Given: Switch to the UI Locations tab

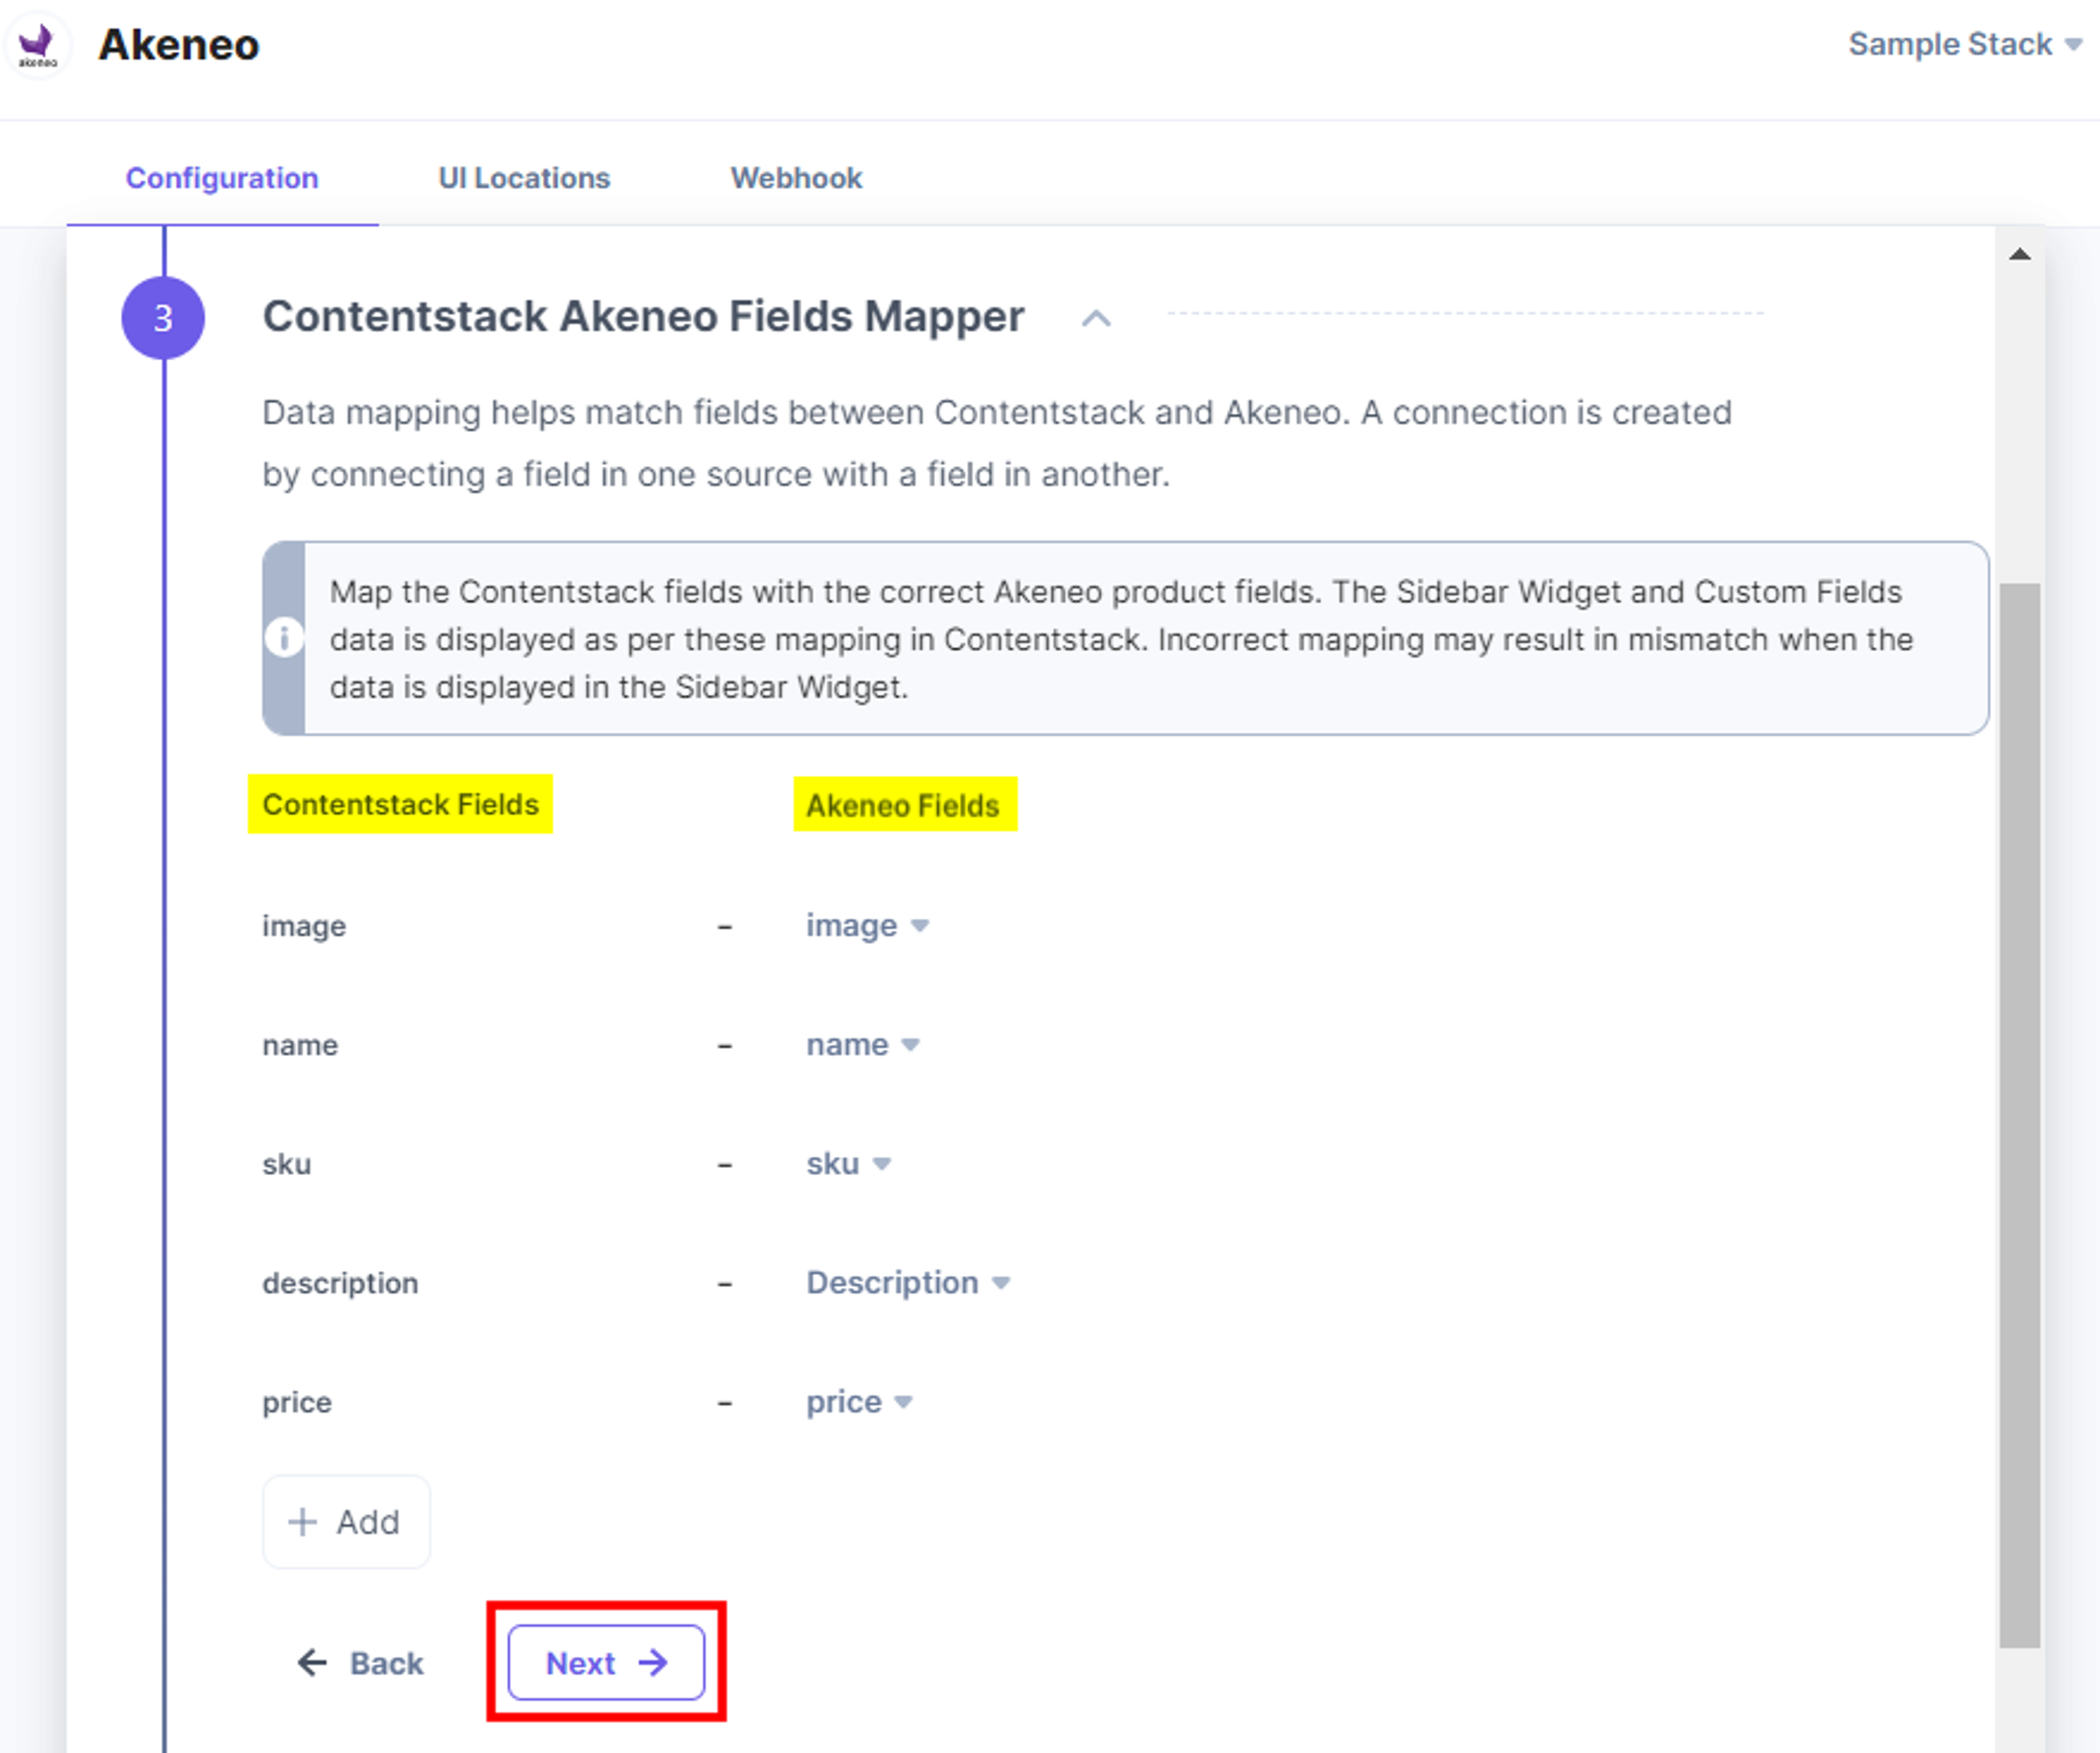Looking at the screenshot, I should click(524, 178).
